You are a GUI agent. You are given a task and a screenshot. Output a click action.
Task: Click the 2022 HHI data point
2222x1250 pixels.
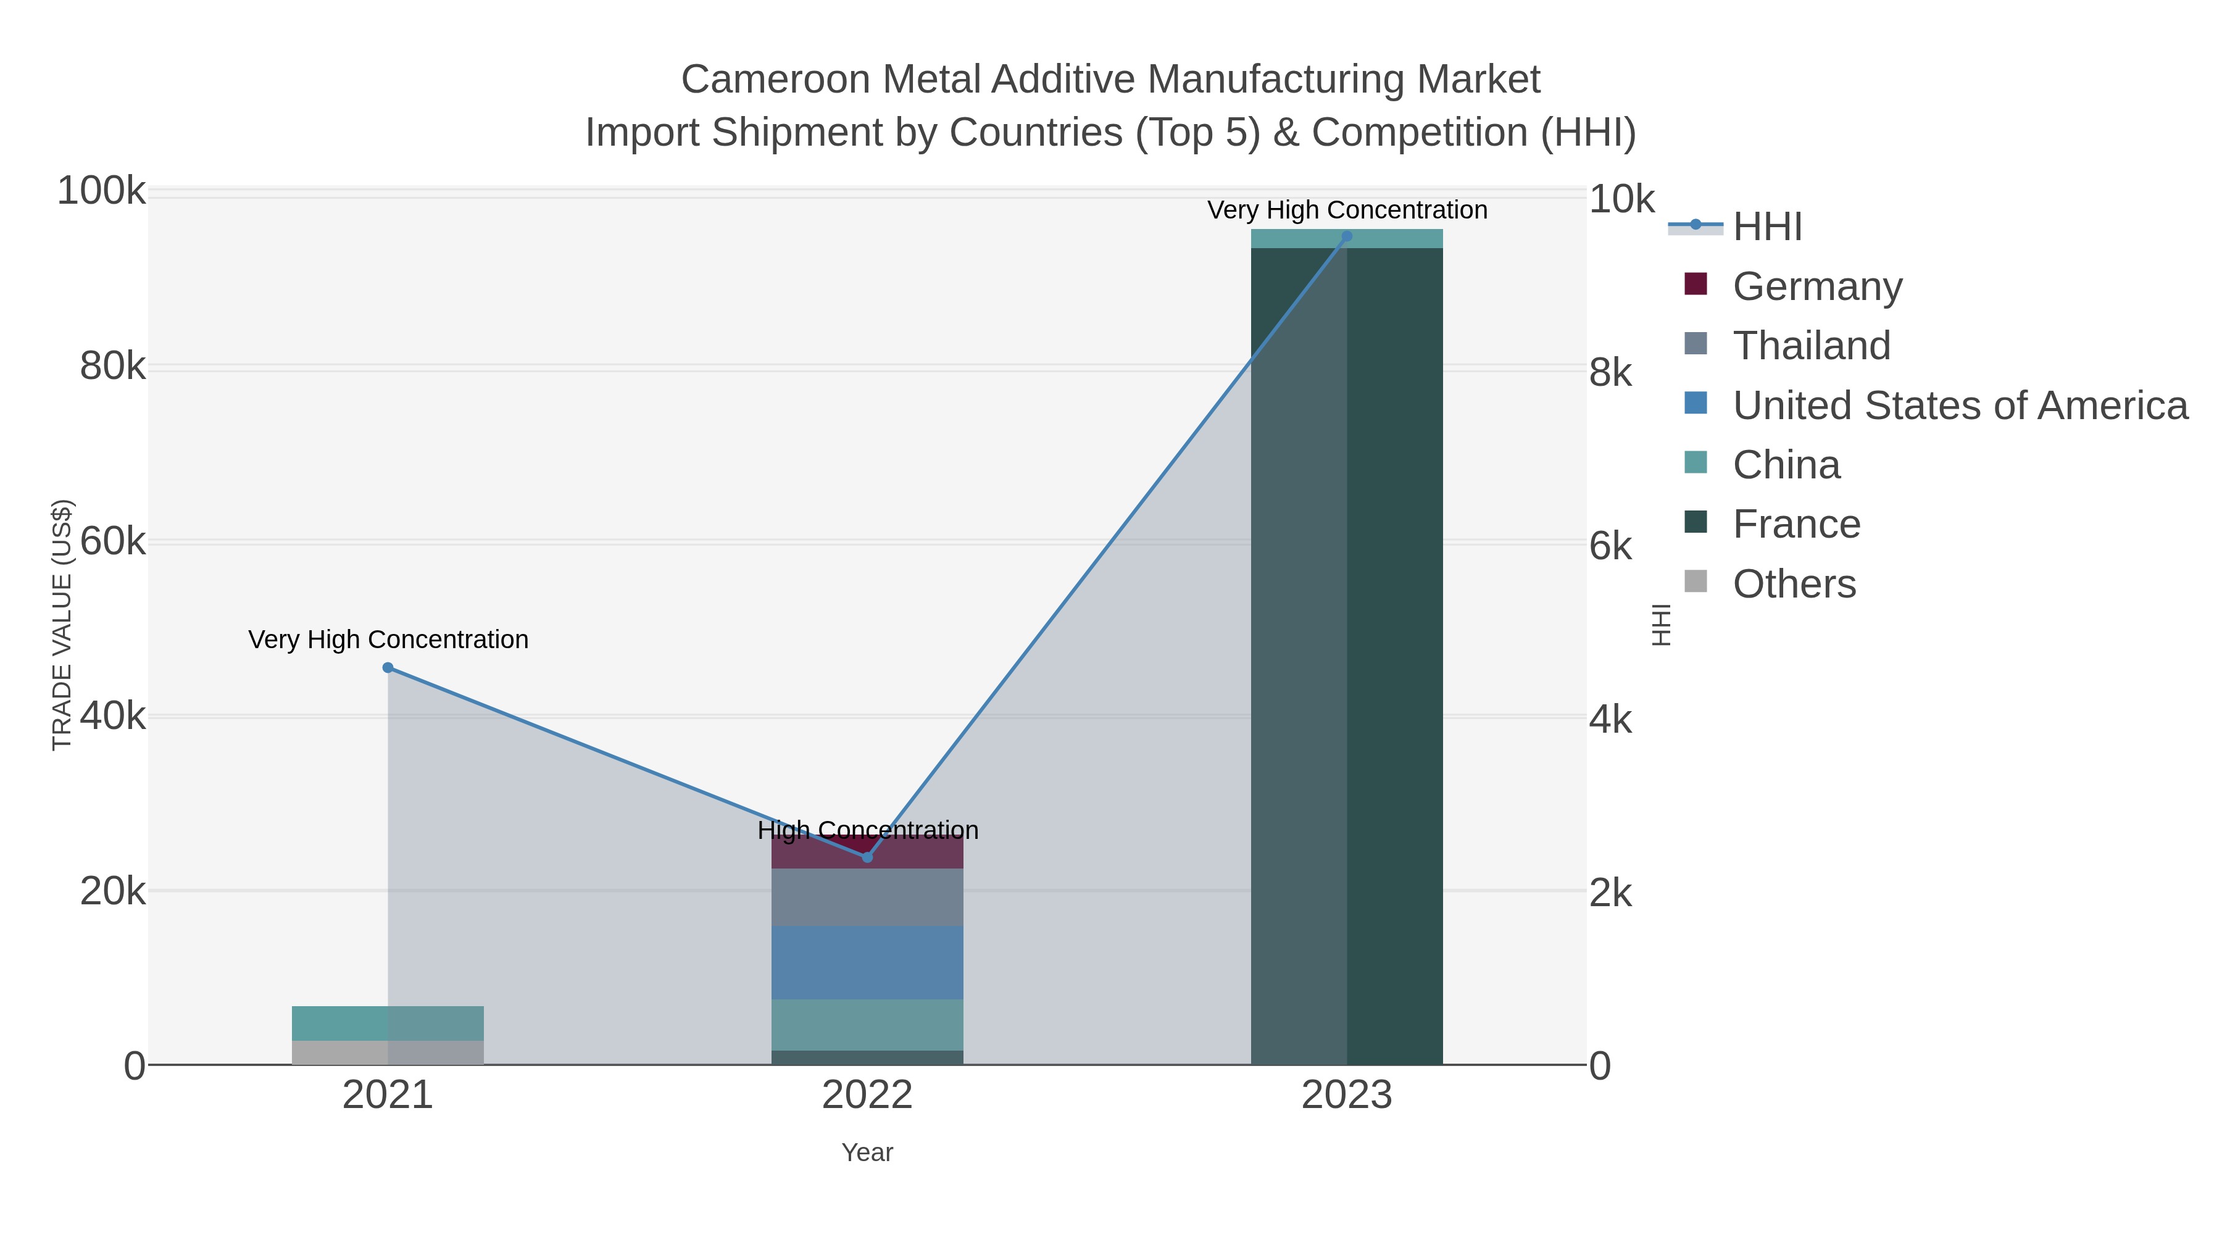pyautogui.click(x=868, y=857)
